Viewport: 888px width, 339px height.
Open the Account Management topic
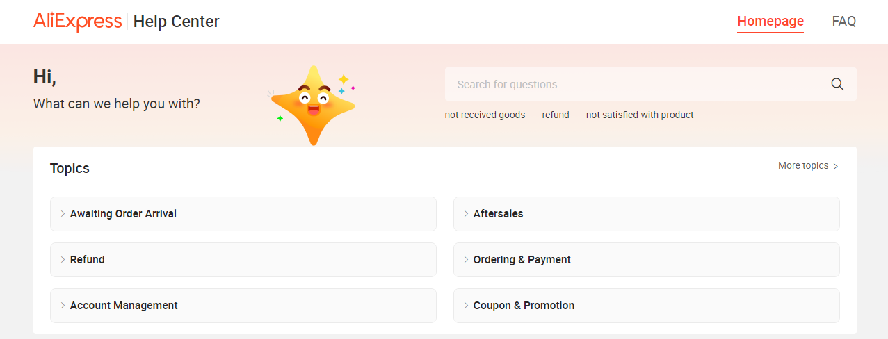click(124, 306)
